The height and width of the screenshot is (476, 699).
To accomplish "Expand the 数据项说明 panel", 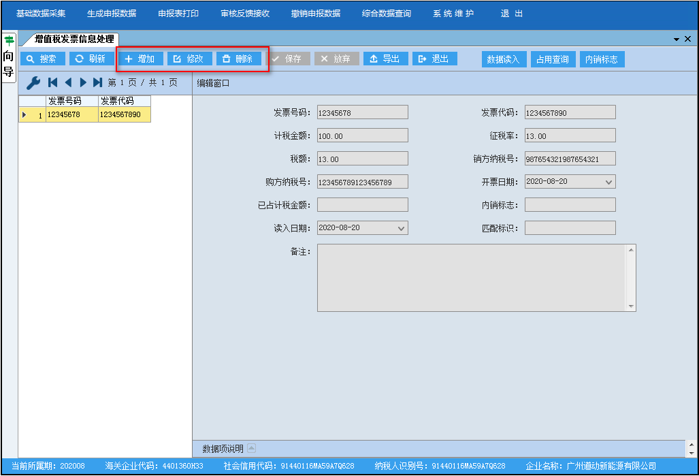I will [x=251, y=448].
